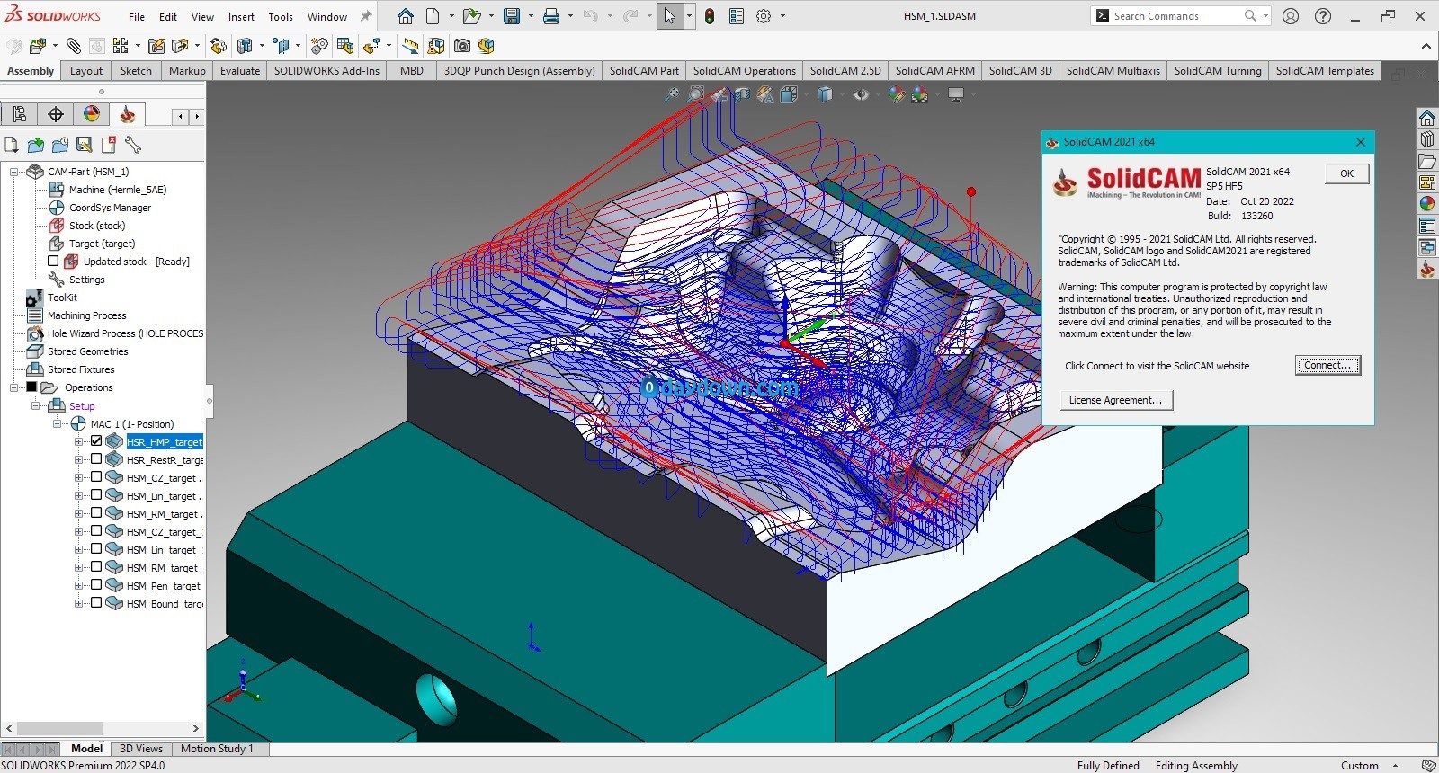Viewport: 1439px width, 773px height.
Task: Click the wrench icon in SolidCAM Manager toolbar
Action: point(132,145)
